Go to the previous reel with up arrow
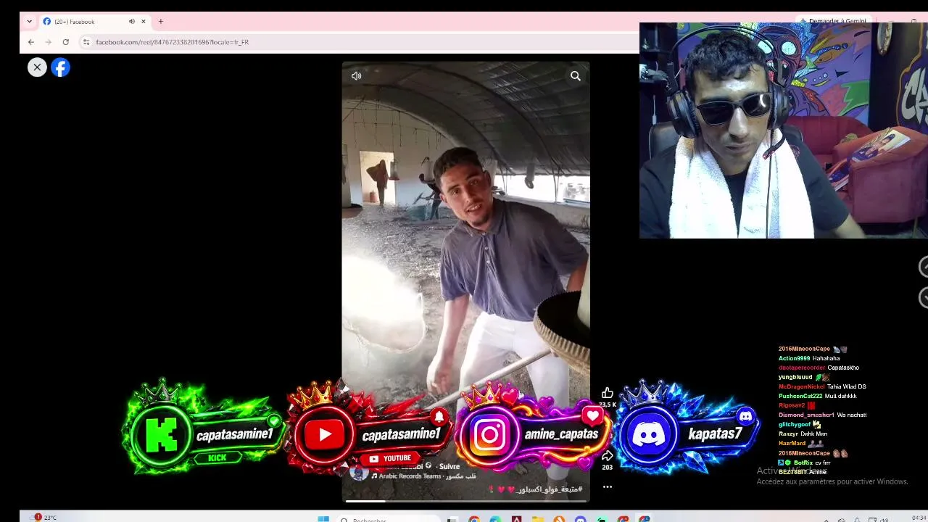Image resolution: width=928 pixels, height=522 pixels. pos(924,267)
